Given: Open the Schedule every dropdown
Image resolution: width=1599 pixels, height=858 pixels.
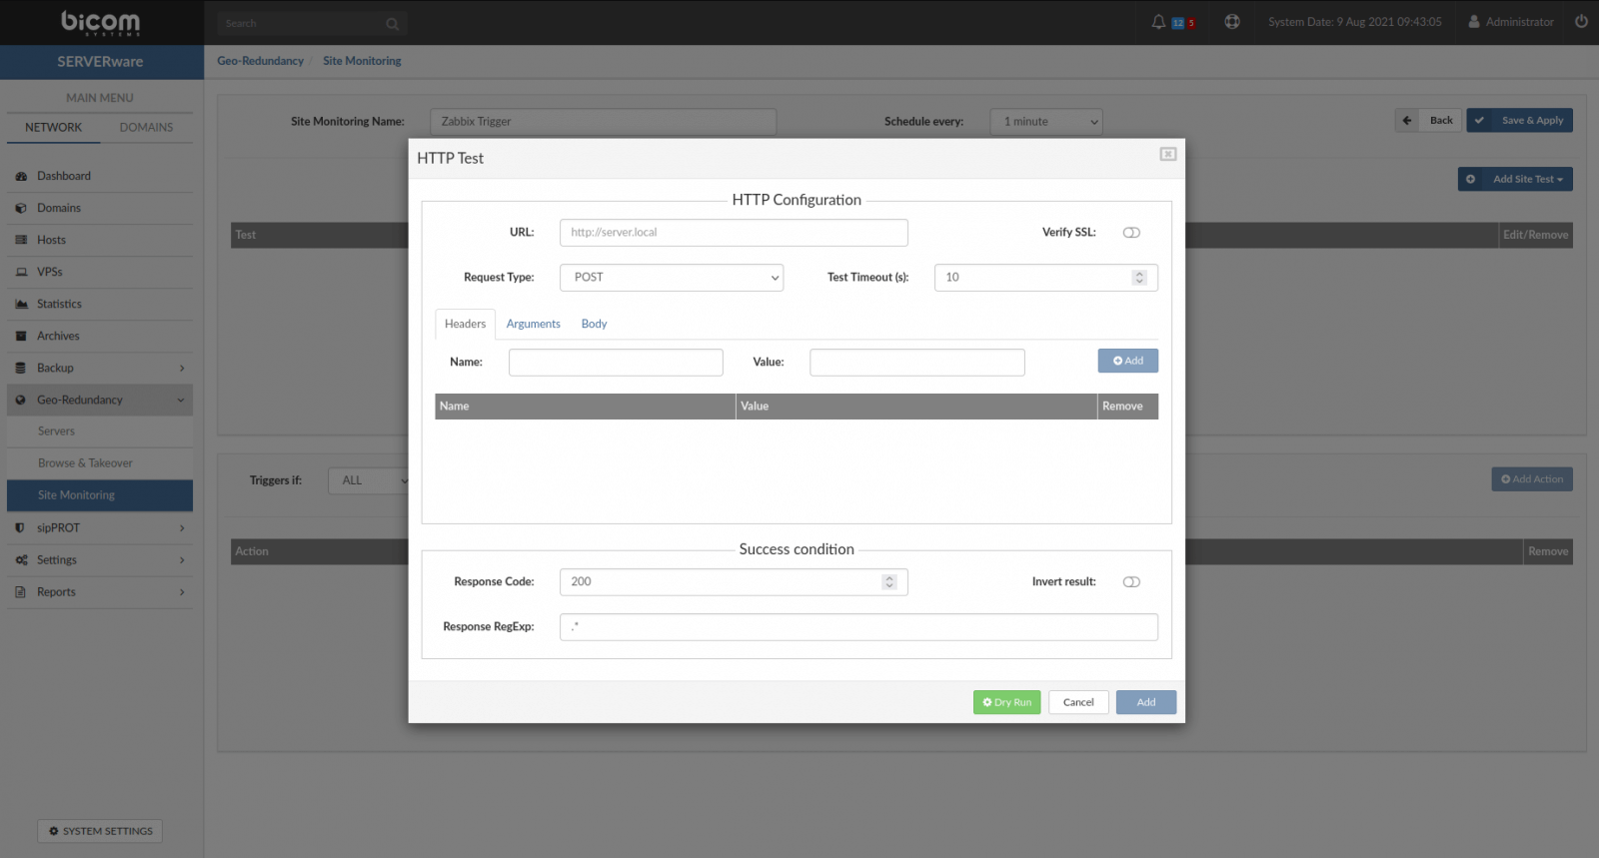Looking at the screenshot, I should tap(1046, 122).
